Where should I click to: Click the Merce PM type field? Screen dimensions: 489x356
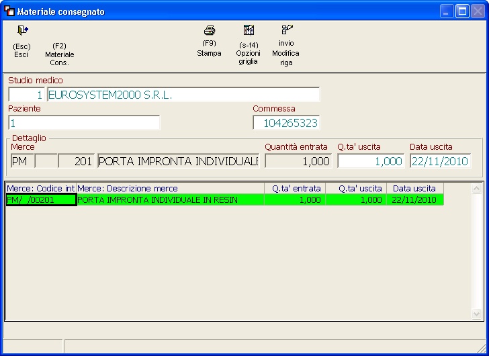(22, 161)
